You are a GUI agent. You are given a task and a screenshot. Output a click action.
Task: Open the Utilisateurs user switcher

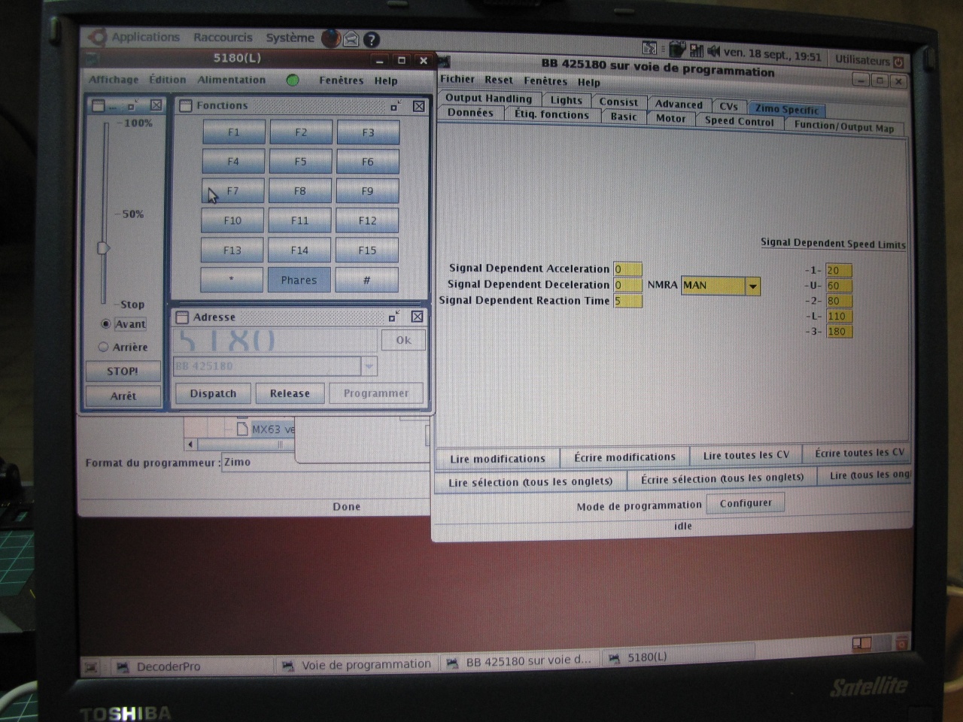[862, 60]
